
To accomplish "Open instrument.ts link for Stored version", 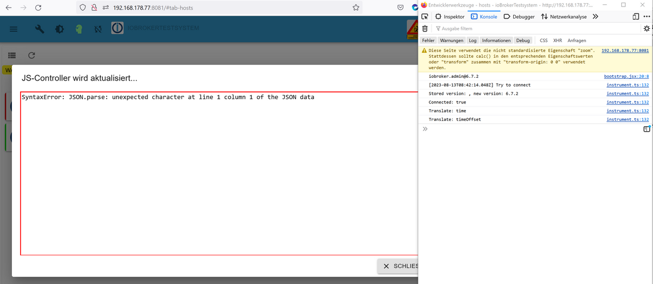I will [x=627, y=94].
